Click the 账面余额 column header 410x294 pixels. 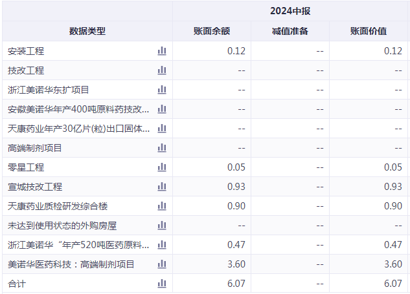click(212, 31)
